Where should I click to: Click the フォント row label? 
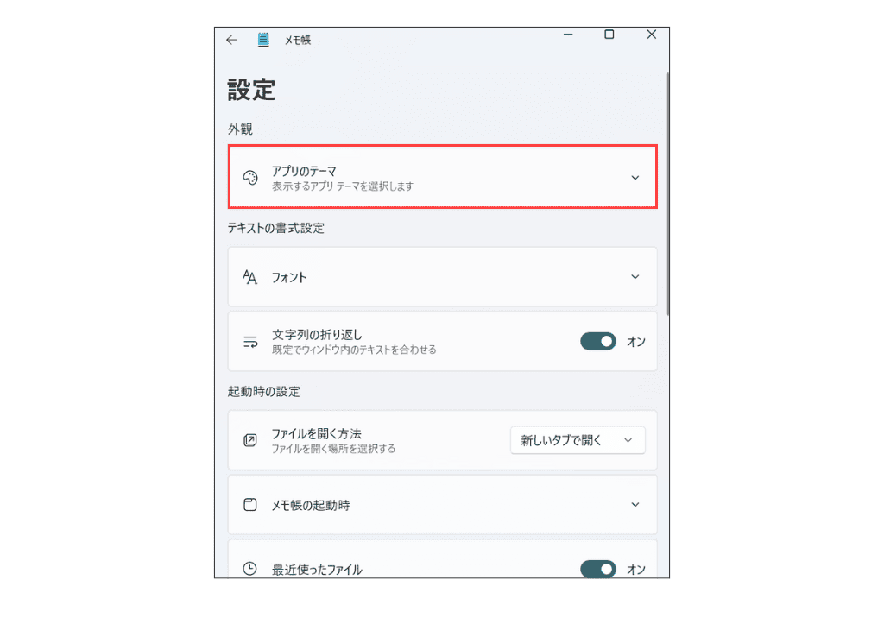click(x=289, y=277)
